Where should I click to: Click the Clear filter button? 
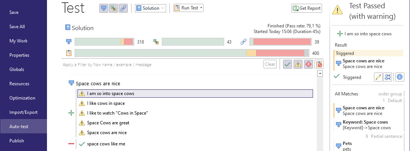270,64
